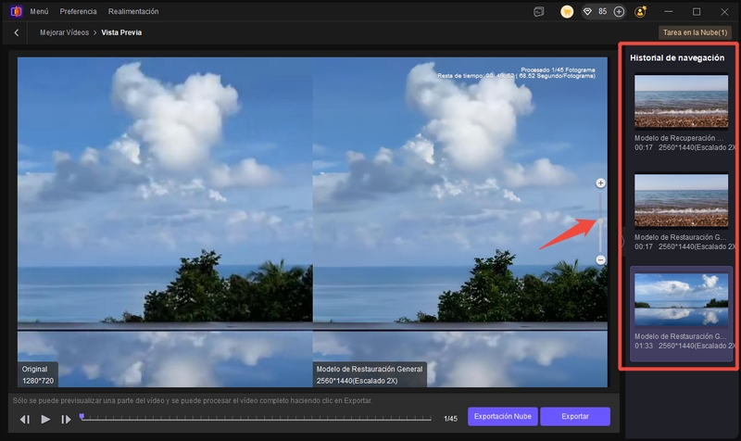Maximize the application window
This screenshot has height=441, width=741.
(x=697, y=12)
